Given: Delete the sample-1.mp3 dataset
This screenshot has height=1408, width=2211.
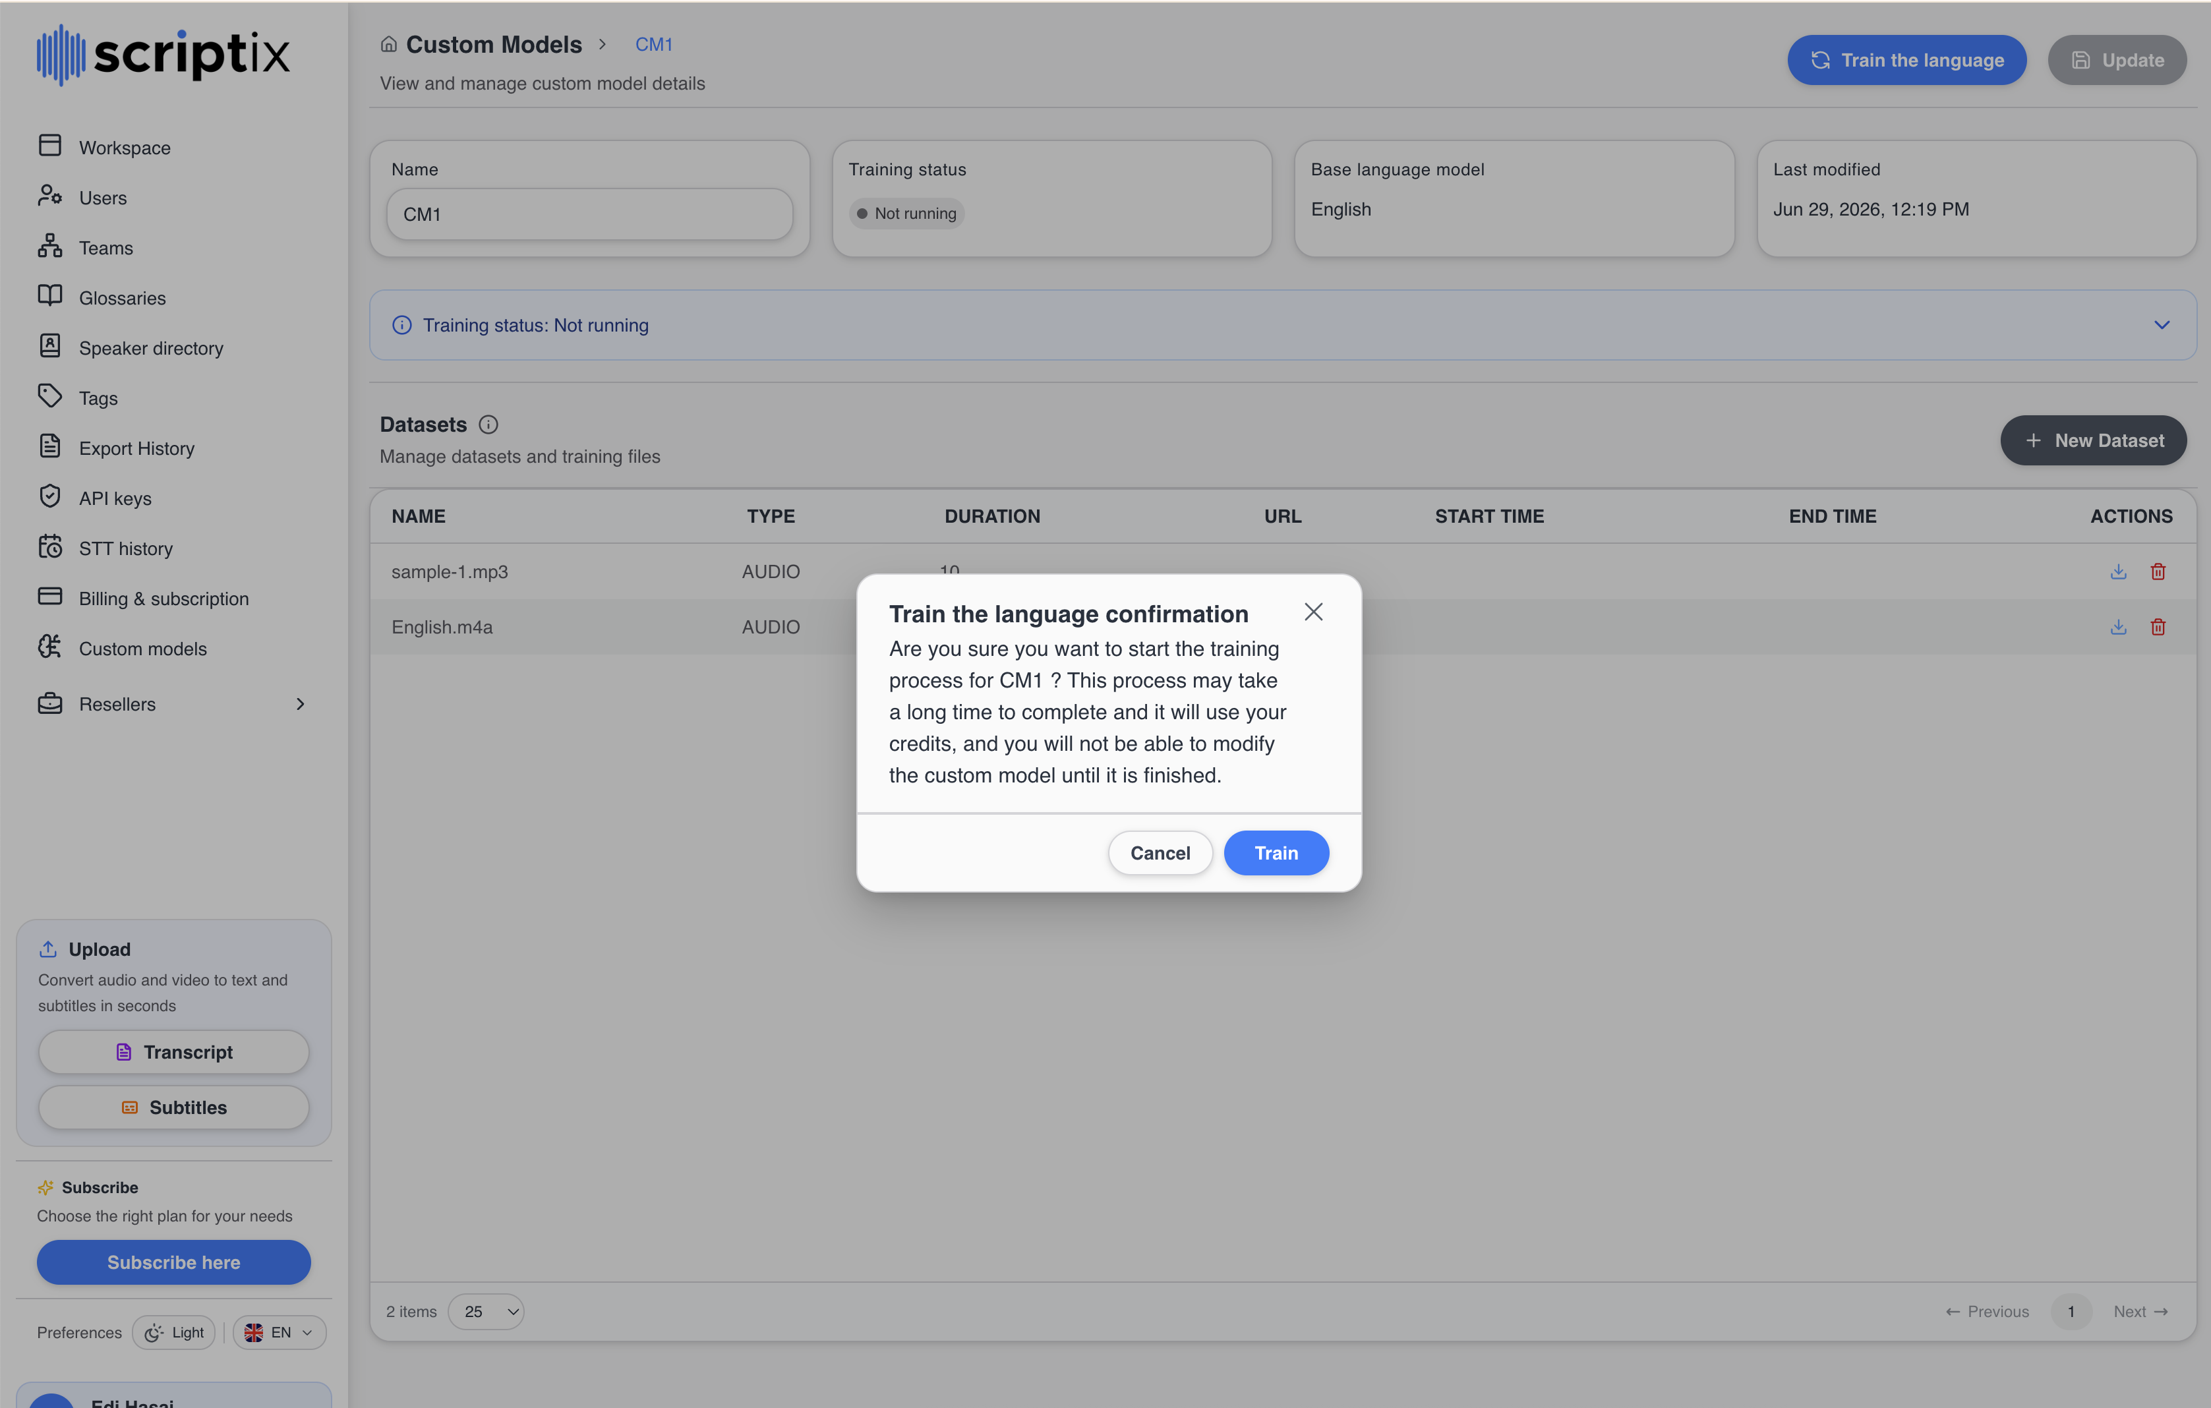Looking at the screenshot, I should pyautogui.click(x=2158, y=571).
